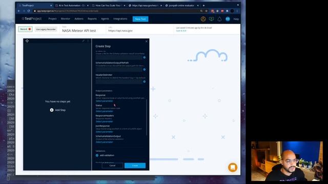The height and width of the screenshot is (184, 328).
Task: Close the TestProject browser tab
Action: 51,6
